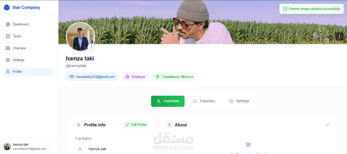This screenshot has height=154, width=347.
Task: Click the briefcase icon in Employer badge
Action: coord(127,77)
